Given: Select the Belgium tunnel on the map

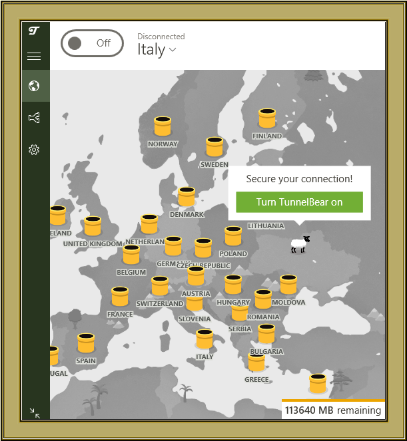Looking at the screenshot, I should [x=131, y=255].
